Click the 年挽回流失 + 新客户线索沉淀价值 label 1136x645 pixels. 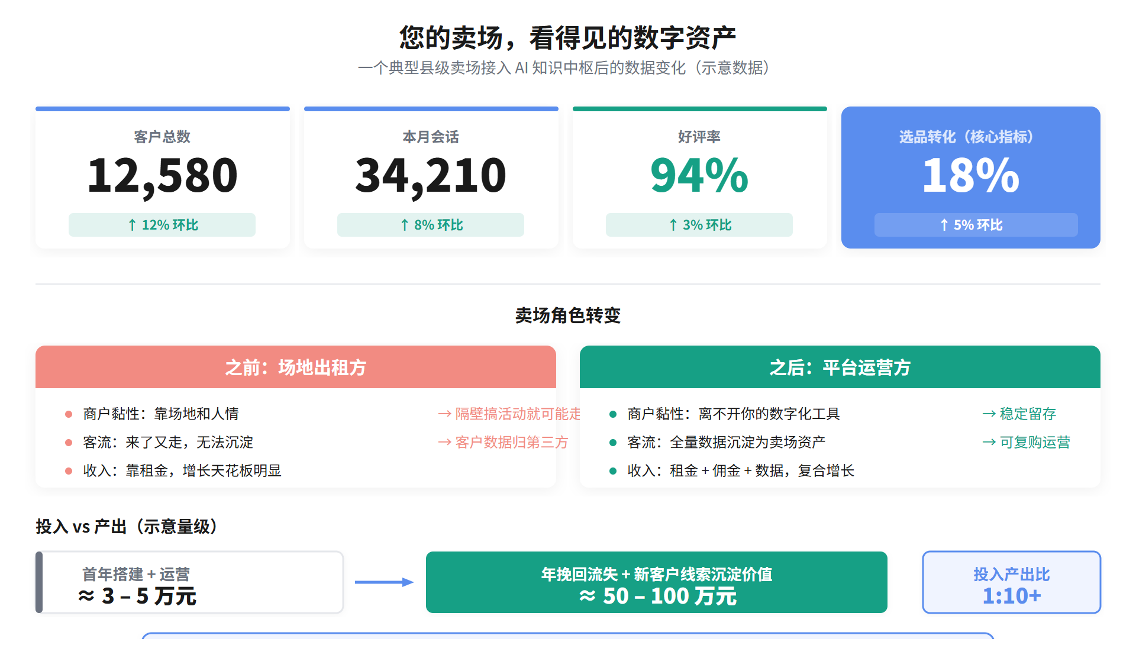coord(657,574)
